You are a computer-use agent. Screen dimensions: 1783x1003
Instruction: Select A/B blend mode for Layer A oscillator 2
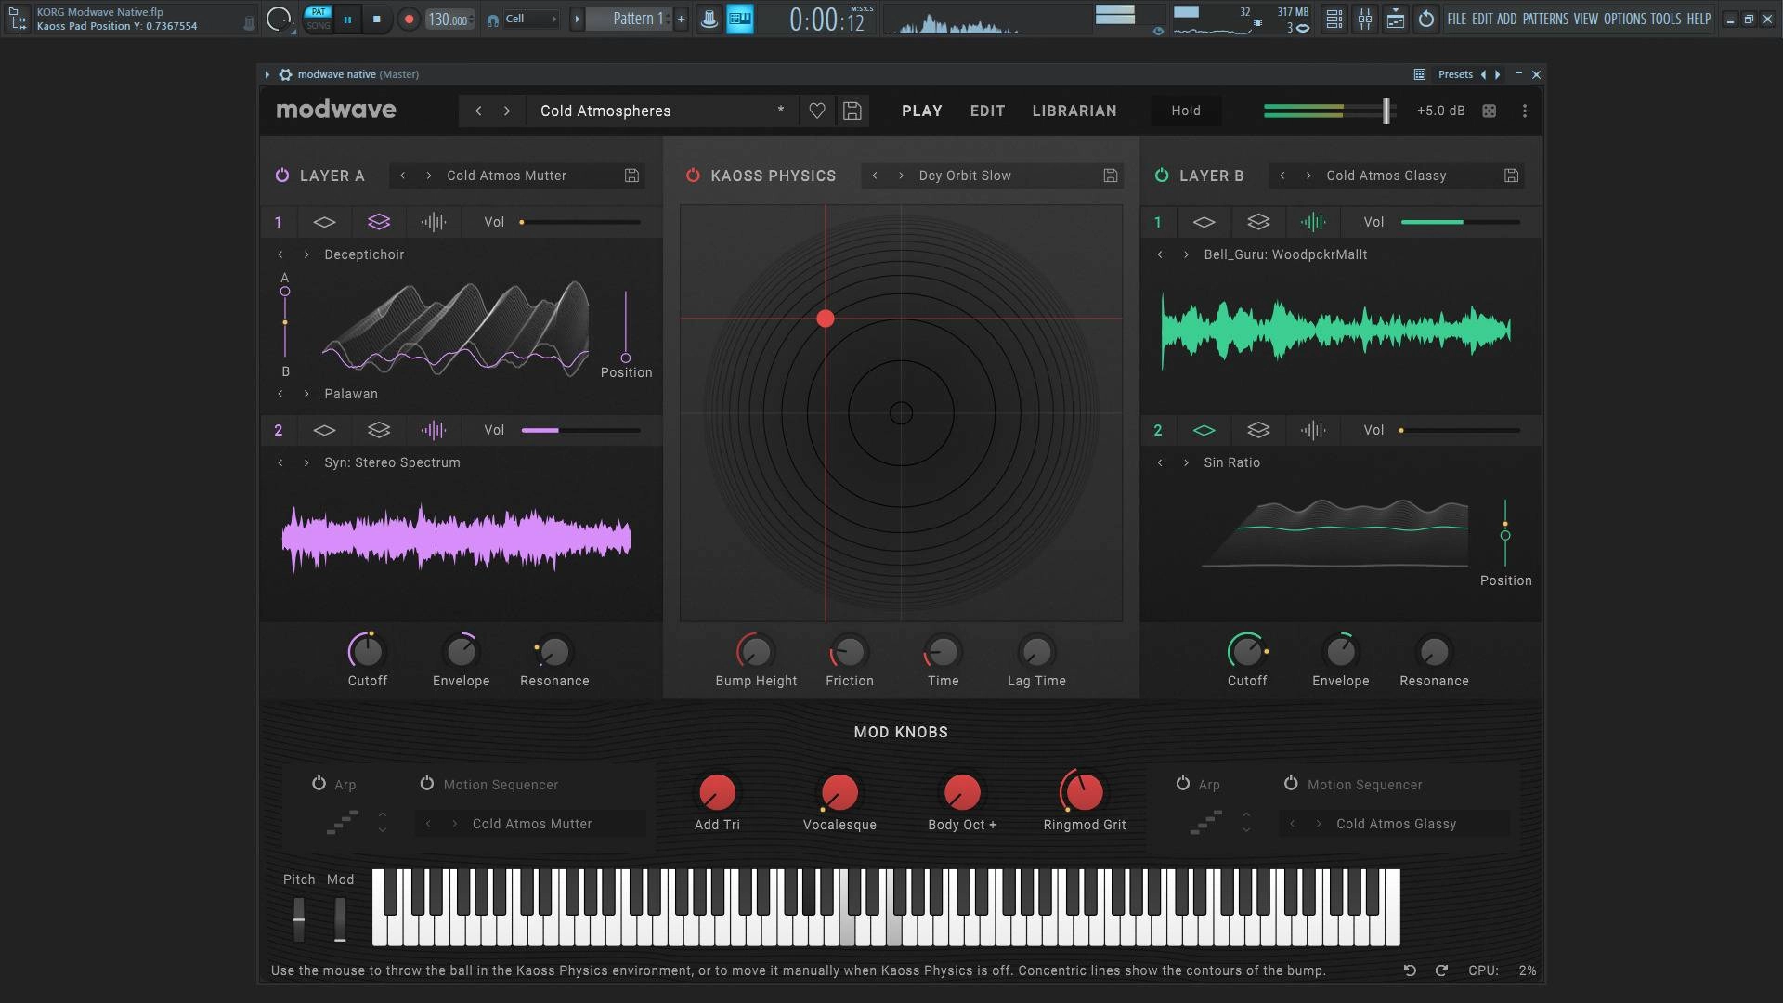(x=379, y=430)
